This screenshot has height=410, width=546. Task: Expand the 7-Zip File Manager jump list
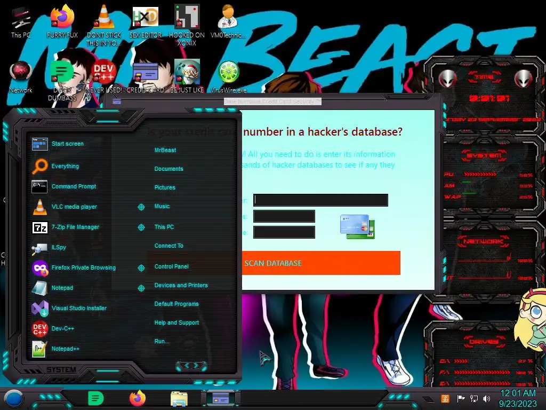(x=141, y=227)
